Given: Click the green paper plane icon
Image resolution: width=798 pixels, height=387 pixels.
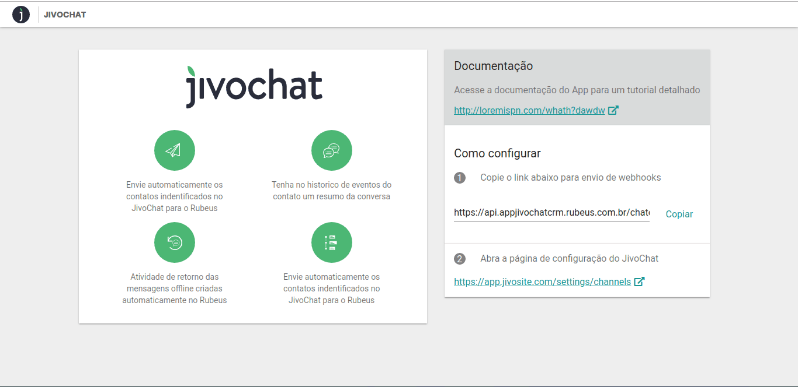Looking at the screenshot, I should tap(174, 150).
